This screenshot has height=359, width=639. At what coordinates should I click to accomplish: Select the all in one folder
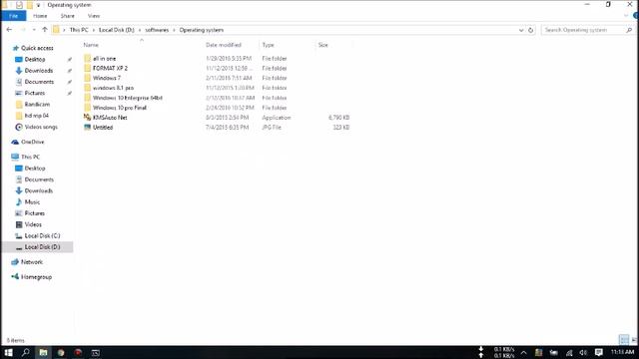[x=104, y=59]
